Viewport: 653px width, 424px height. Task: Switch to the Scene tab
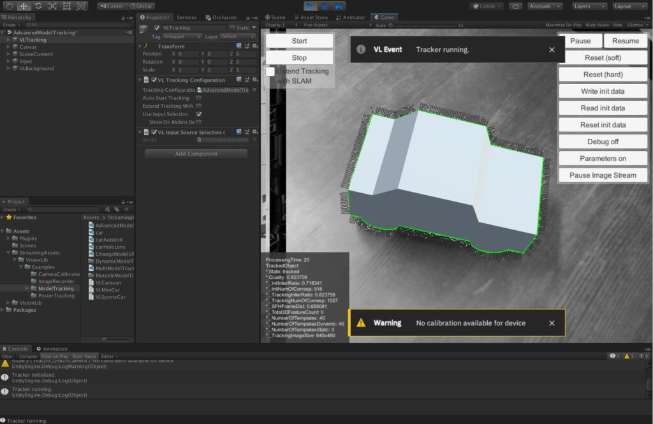[x=275, y=17]
